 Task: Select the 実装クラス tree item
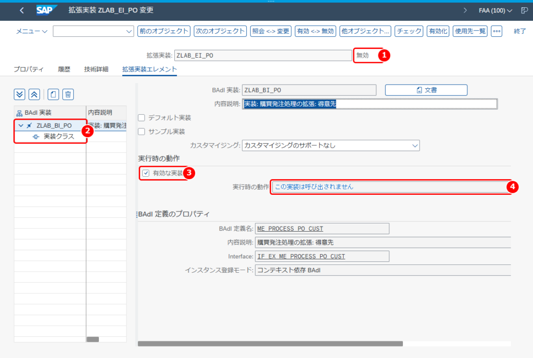click(x=59, y=137)
